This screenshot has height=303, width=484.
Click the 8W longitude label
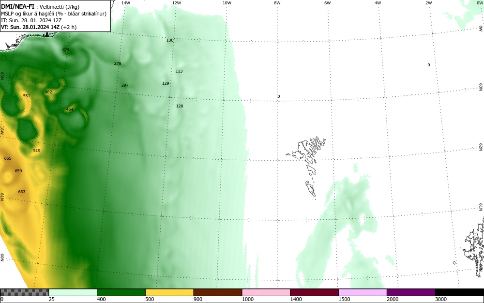tap(277, 3)
